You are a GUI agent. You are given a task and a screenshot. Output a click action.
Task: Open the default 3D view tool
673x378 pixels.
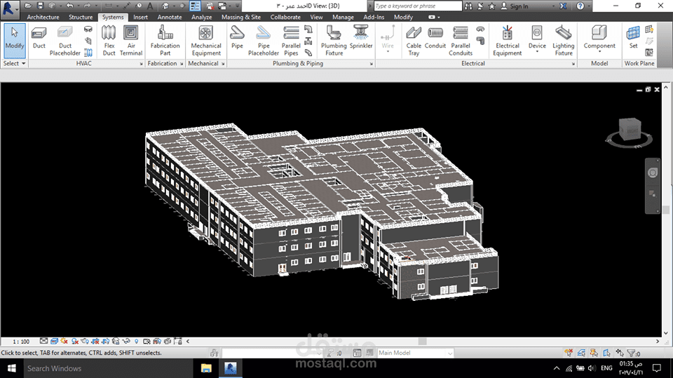click(x=165, y=6)
